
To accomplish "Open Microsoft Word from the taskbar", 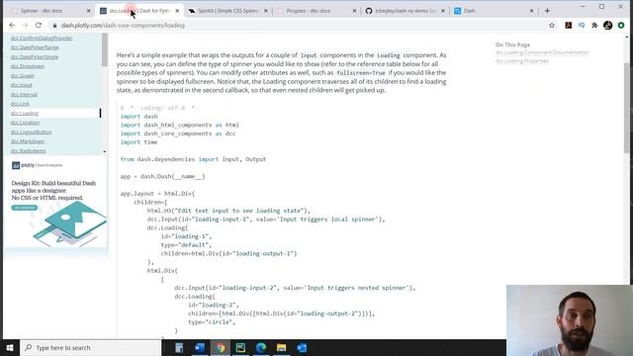I will [x=200, y=347].
